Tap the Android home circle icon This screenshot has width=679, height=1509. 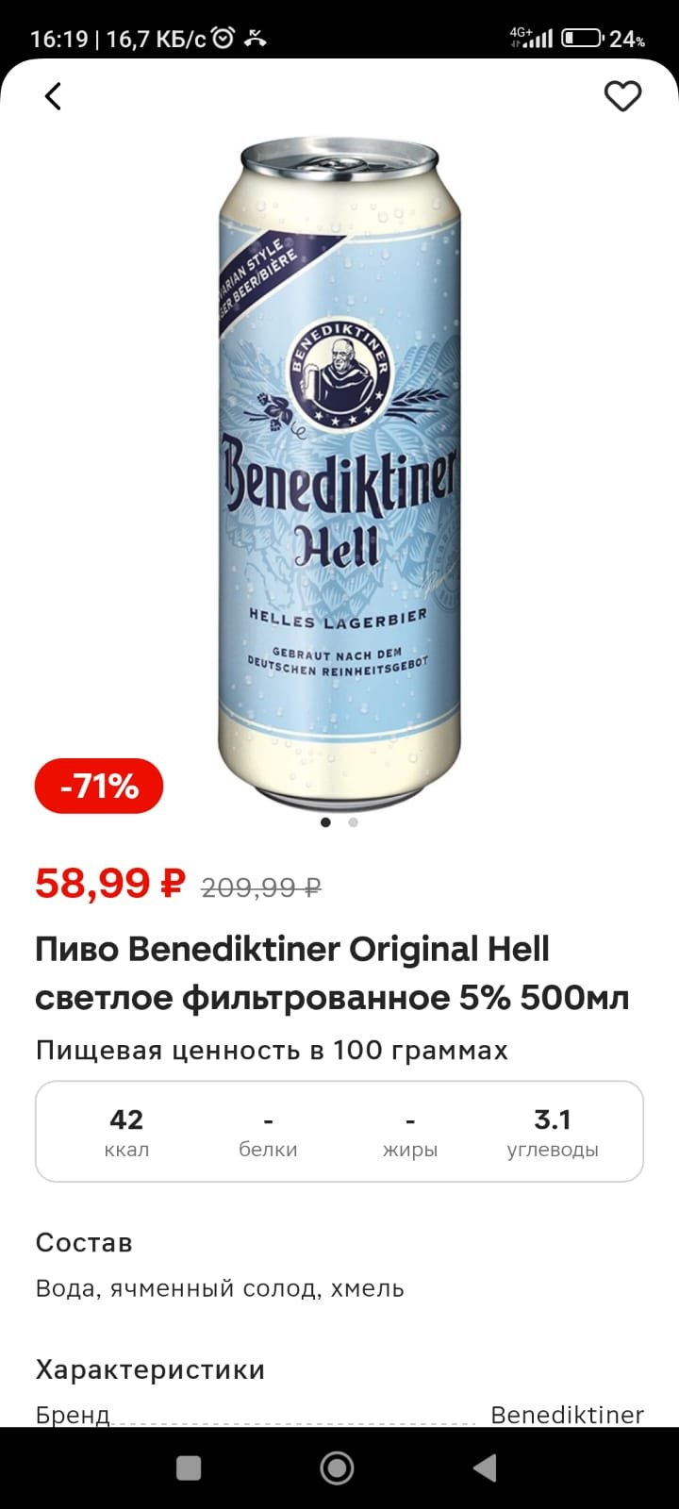pyautogui.click(x=338, y=1468)
